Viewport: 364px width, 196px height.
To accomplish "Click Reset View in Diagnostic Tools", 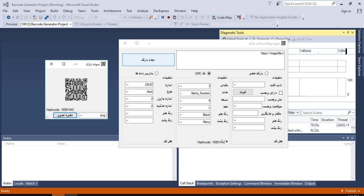I will pos(302,39).
